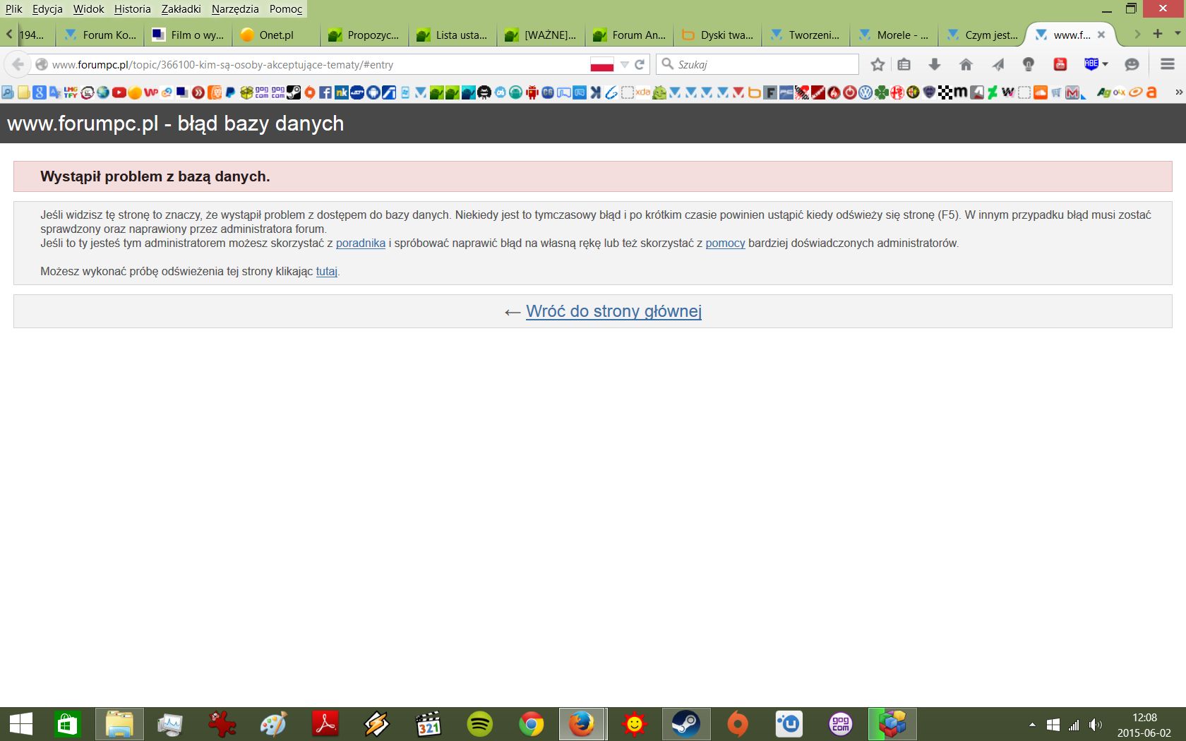The height and width of the screenshot is (741, 1186).
Task: Open the YouTube bookmark in bookmarks bar
Action: (x=119, y=92)
